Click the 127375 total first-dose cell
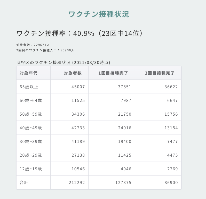This screenshot has width=206, height=199. (123, 182)
